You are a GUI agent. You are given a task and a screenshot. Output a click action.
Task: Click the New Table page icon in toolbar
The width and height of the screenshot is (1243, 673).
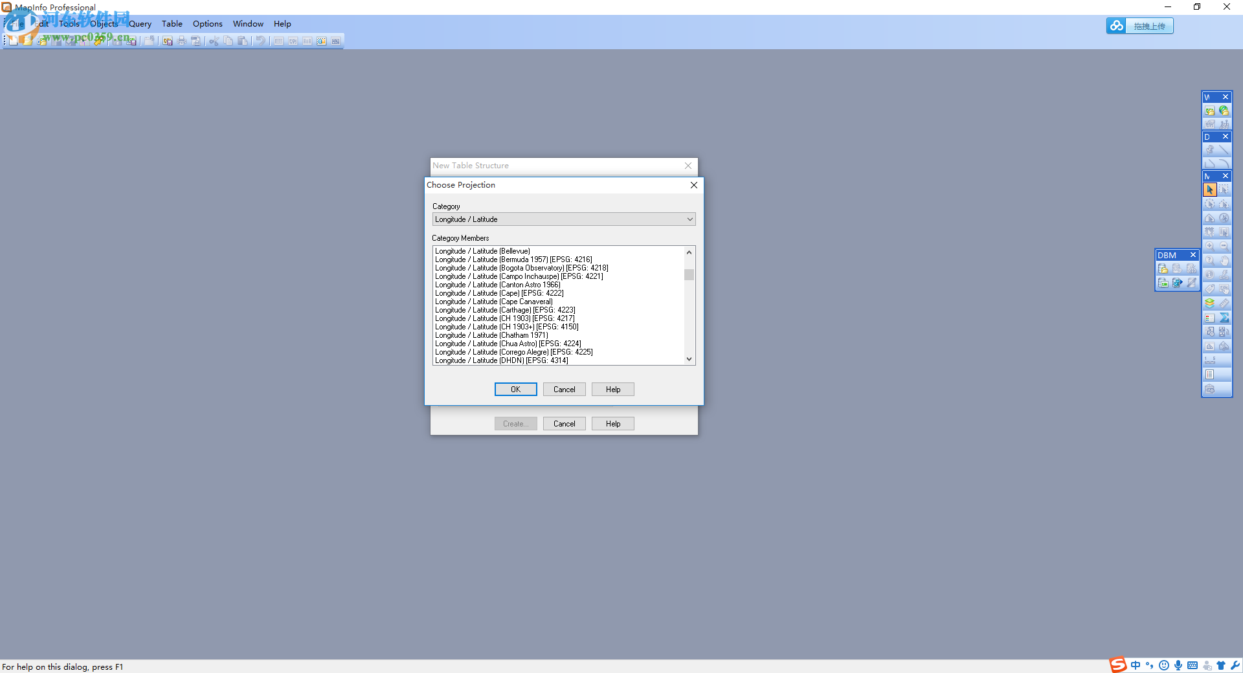pos(13,41)
